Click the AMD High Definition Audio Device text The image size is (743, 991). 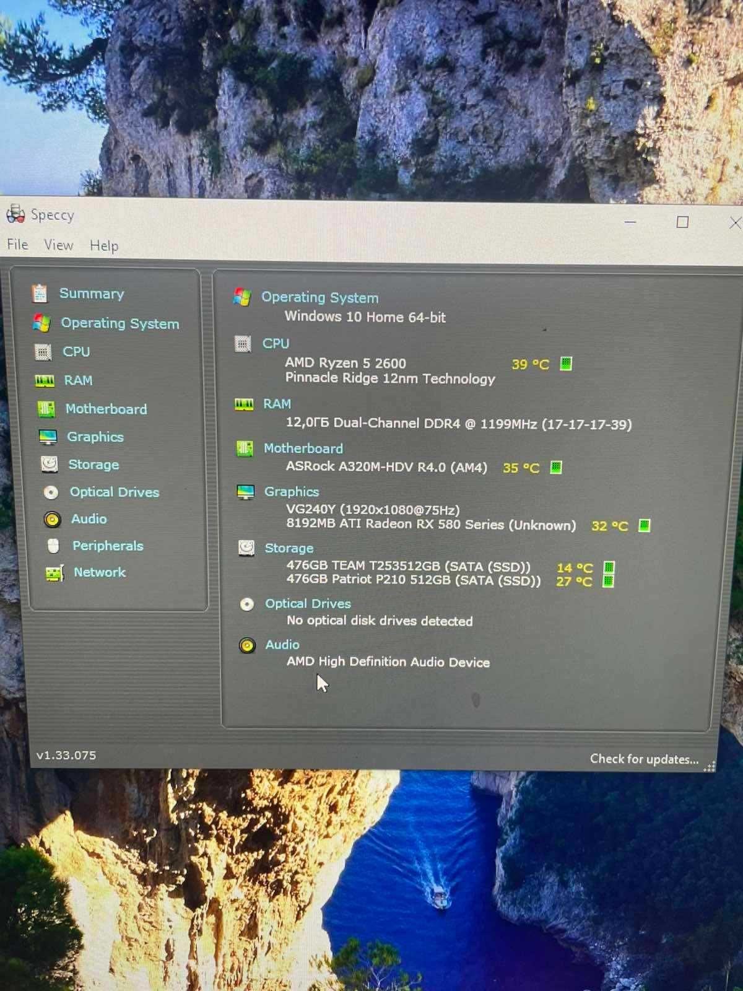(x=388, y=662)
